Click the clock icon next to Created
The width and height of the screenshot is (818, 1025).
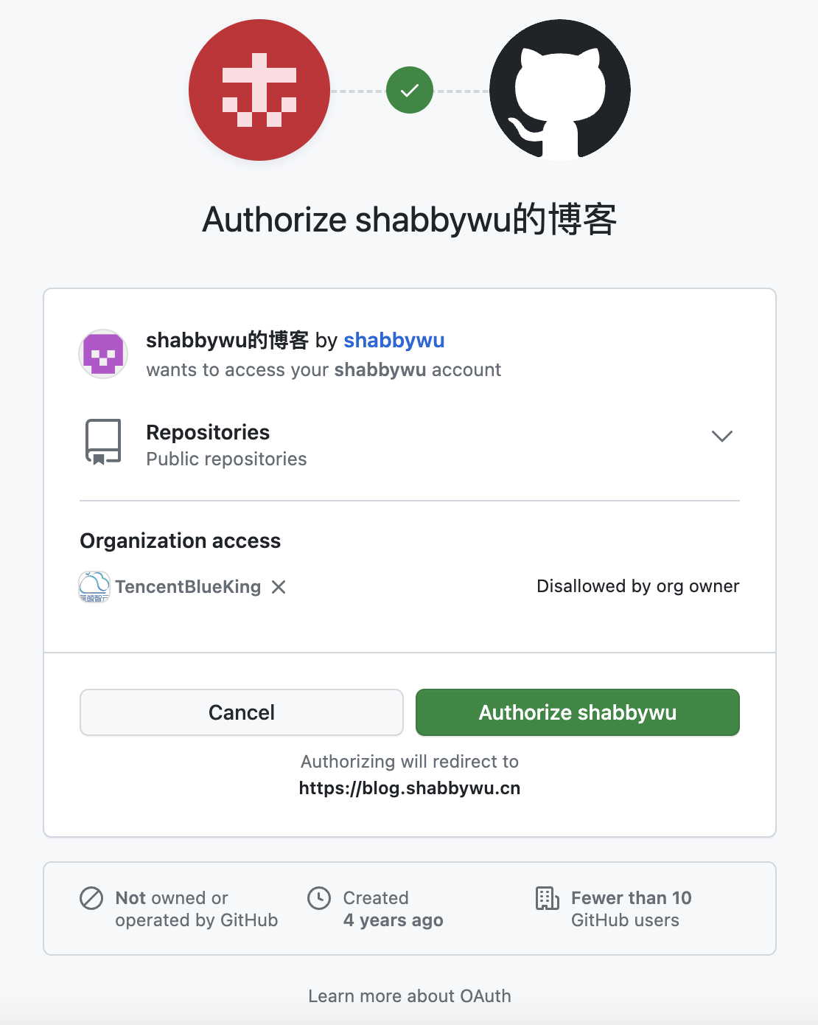tap(320, 898)
